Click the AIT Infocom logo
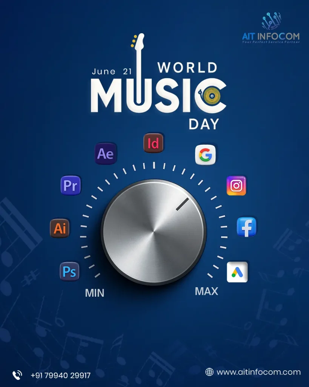Viewport: 309px width, 387px height. tap(271, 28)
